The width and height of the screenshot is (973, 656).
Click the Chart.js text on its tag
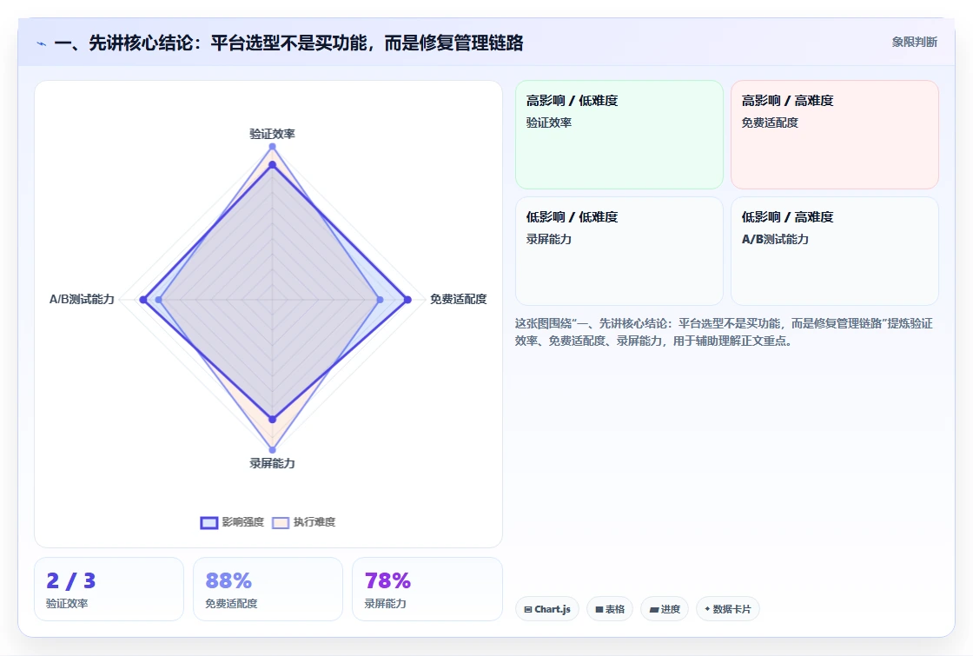point(553,609)
